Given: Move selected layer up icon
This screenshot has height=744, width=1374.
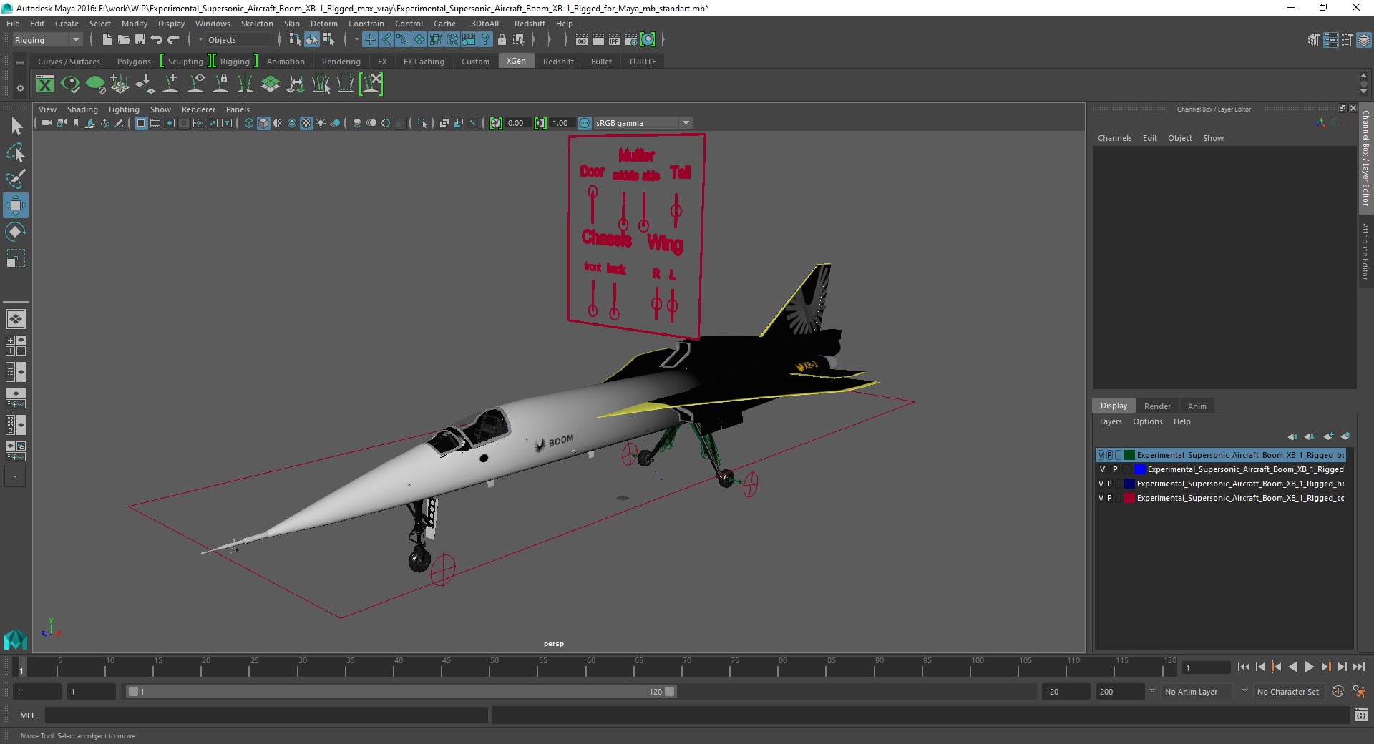Looking at the screenshot, I should tap(1292, 436).
